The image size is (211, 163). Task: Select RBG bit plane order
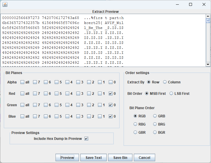pos(135,124)
